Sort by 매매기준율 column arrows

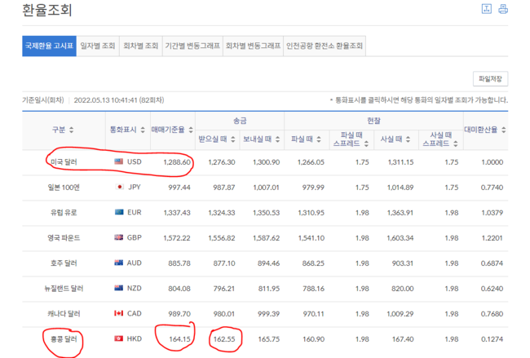click(192, 130)
